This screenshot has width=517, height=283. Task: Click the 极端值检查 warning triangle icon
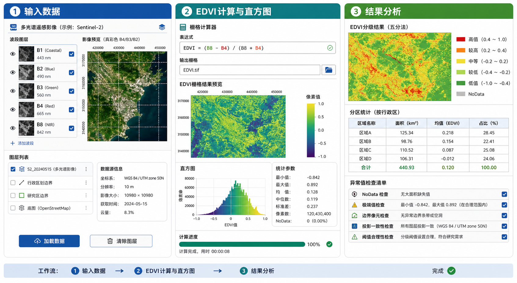[355, 205]
